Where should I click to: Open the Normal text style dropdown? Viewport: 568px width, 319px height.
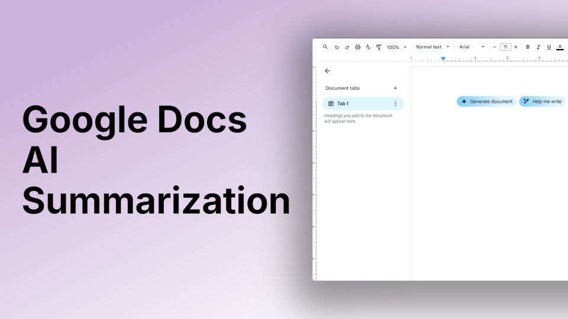432,47
